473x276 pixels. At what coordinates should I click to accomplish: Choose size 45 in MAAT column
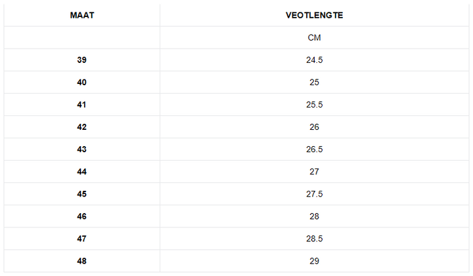pos(81,193)
